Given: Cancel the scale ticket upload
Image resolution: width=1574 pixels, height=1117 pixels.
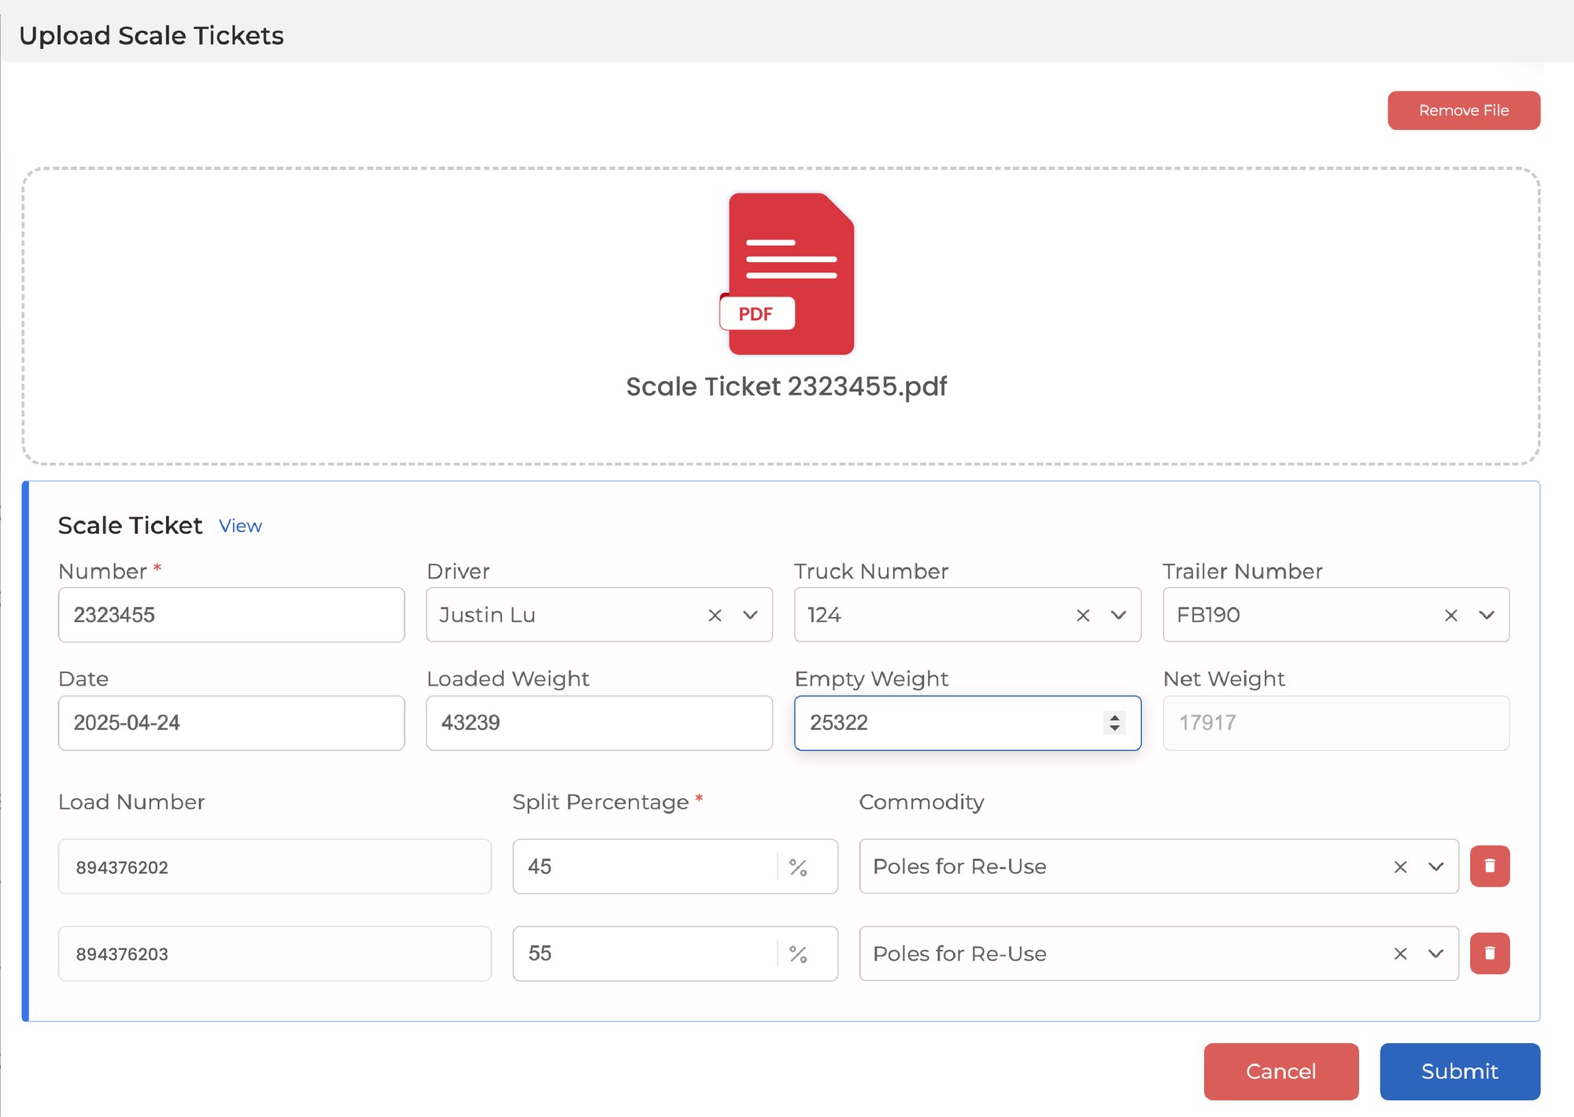Looking at the screenshot, I should 1280,1071.
